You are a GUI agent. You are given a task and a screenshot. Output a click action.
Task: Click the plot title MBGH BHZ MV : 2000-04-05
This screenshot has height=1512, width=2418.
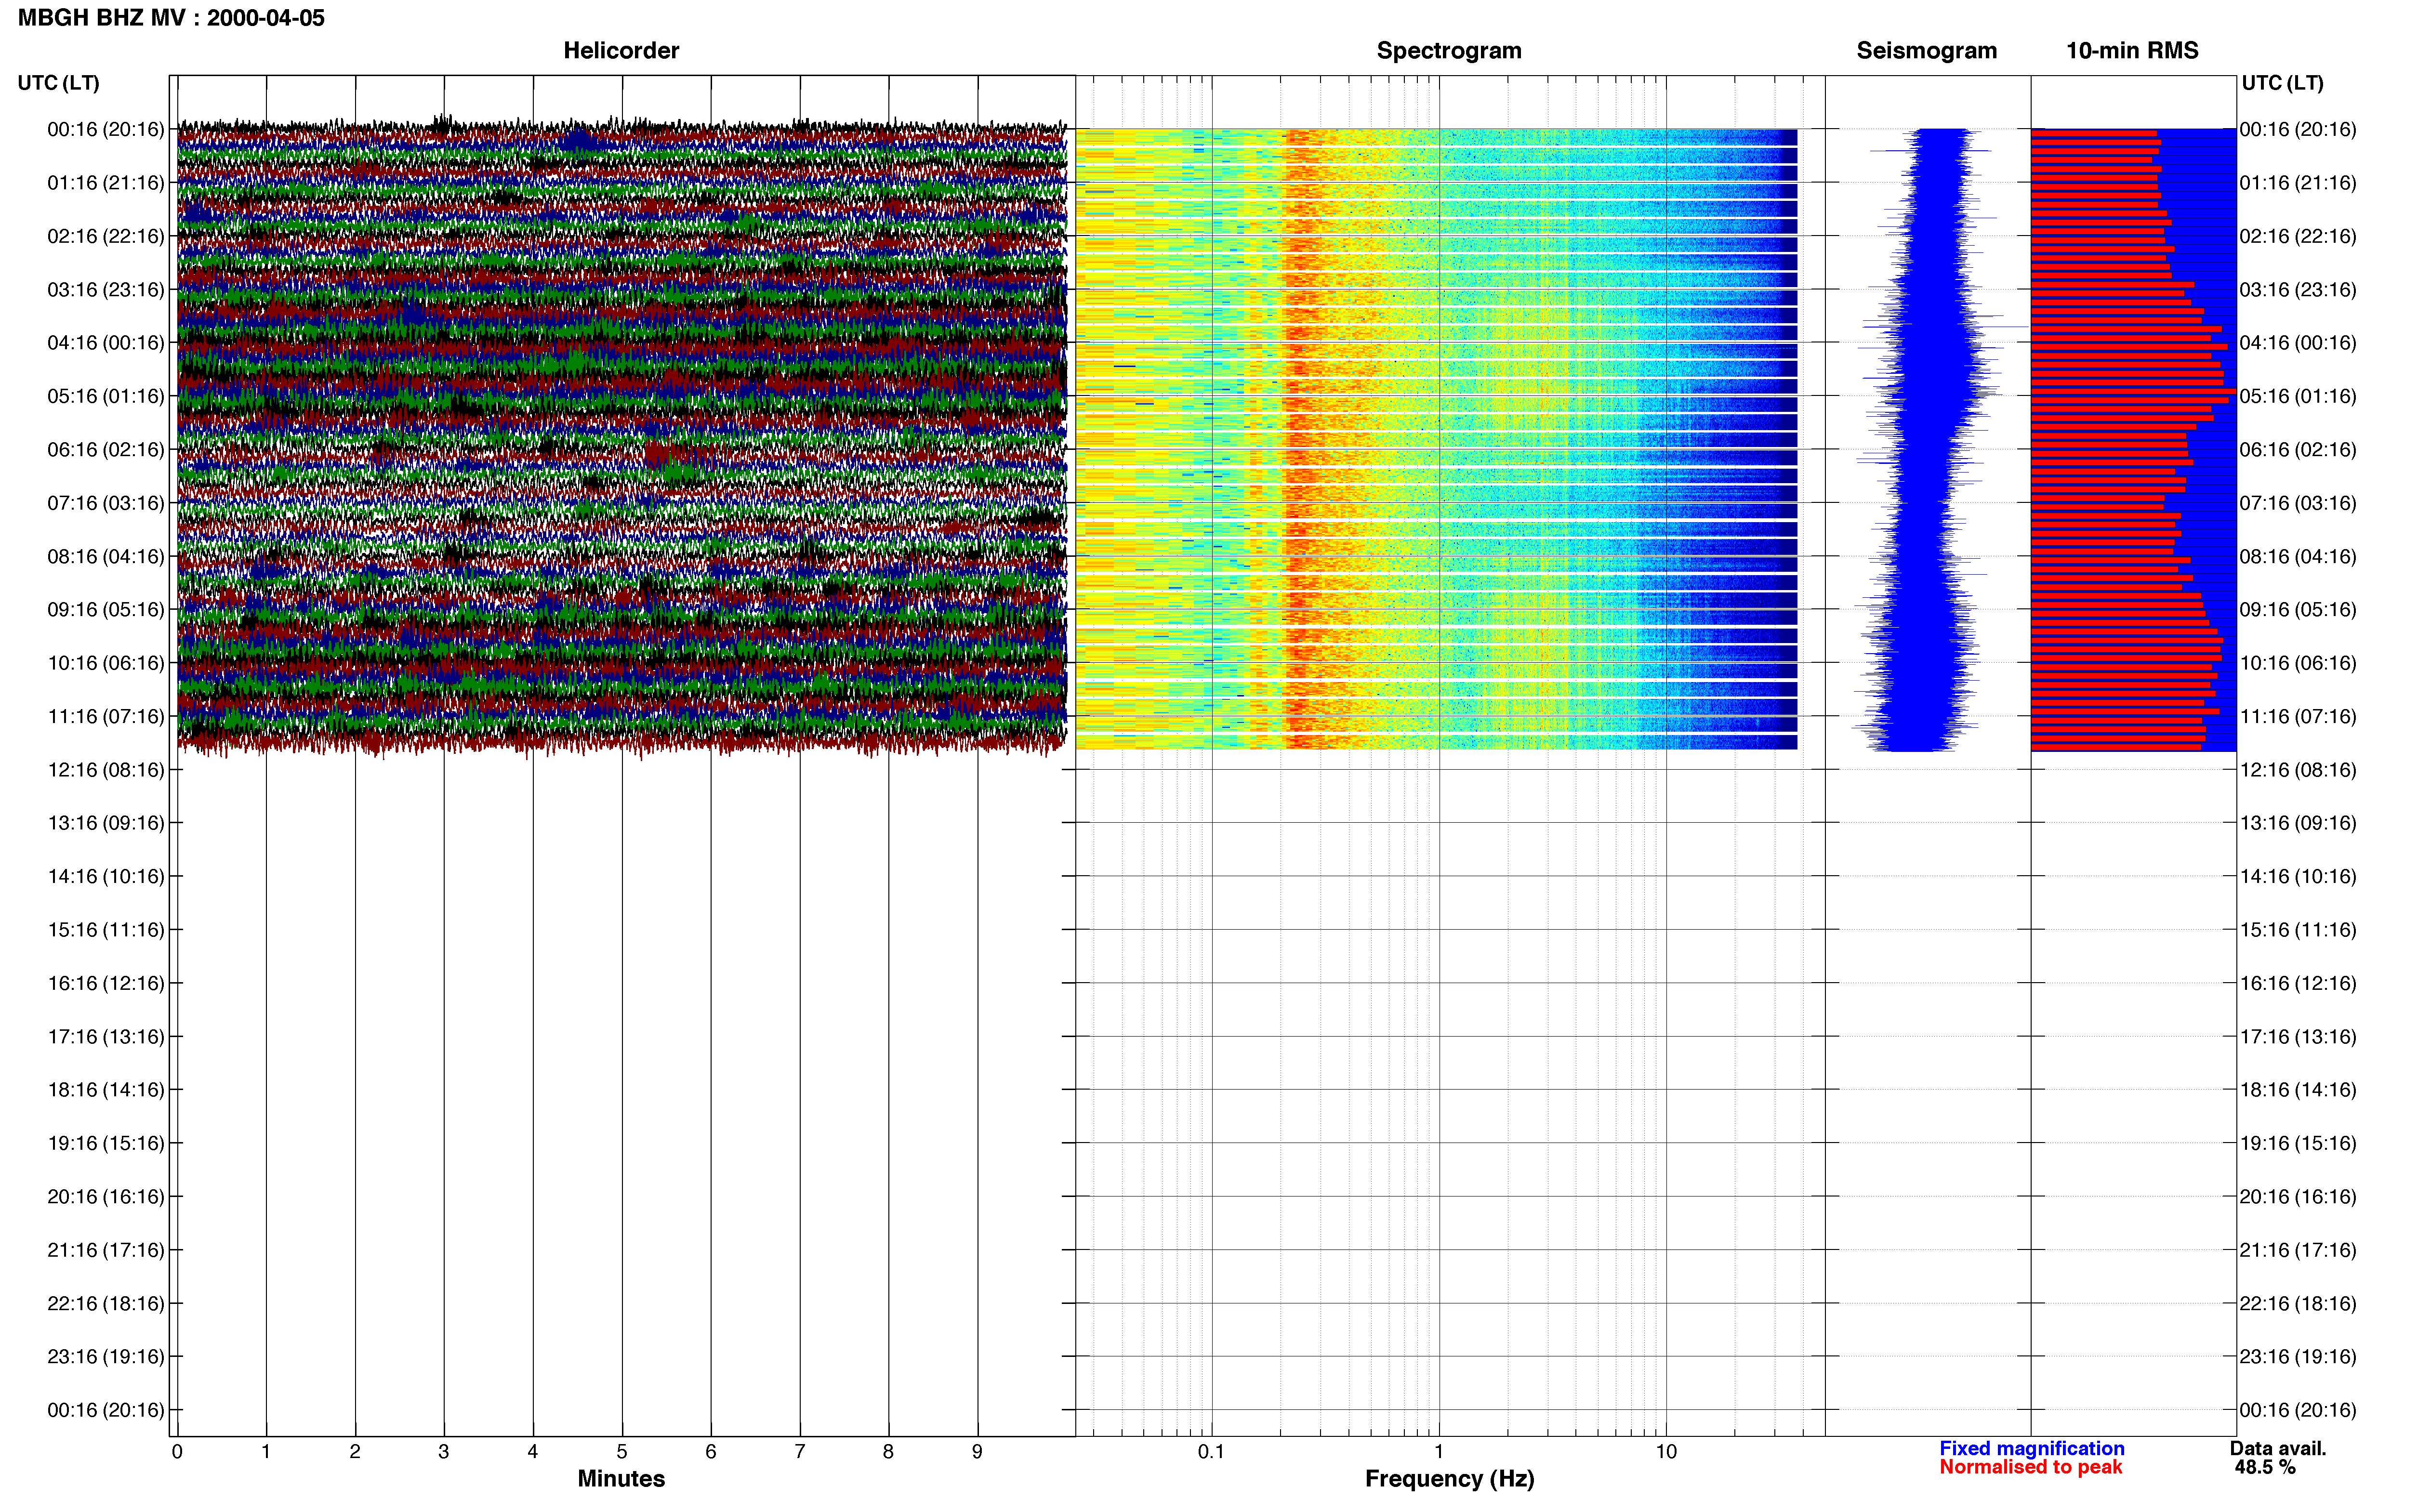click(x=171, y=18)
